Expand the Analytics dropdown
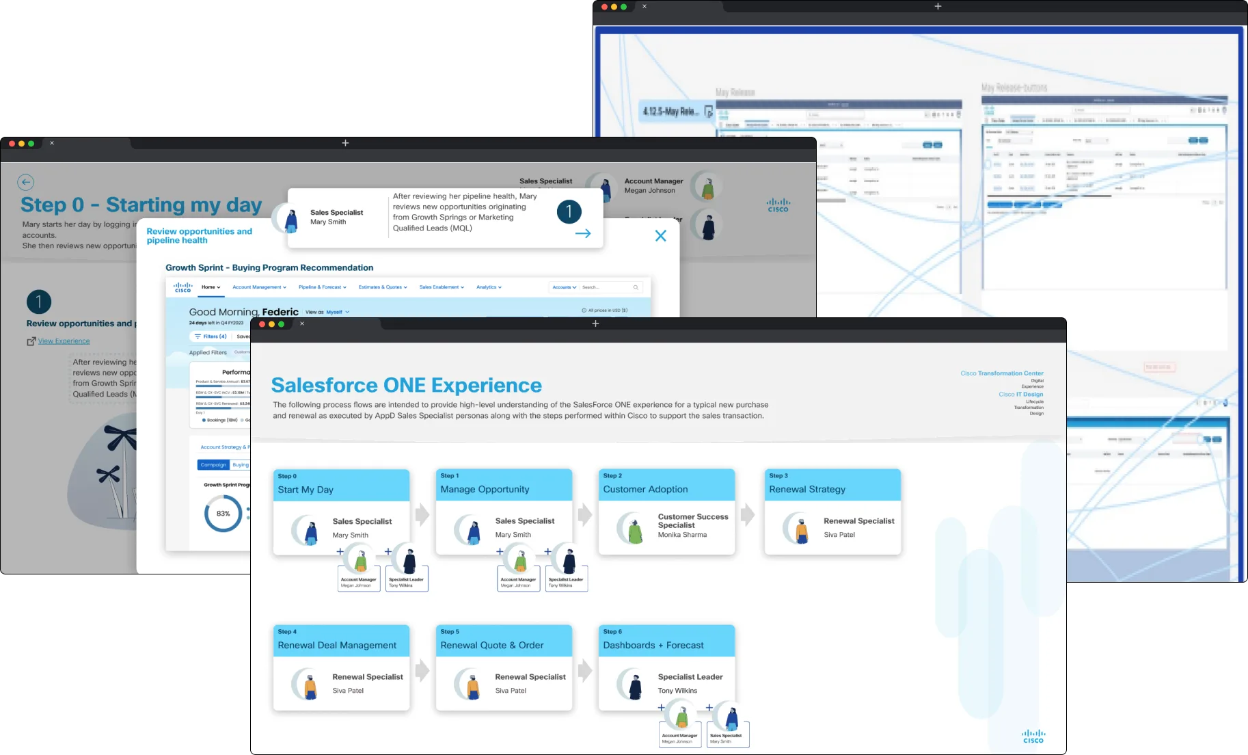The image size is (1248, 755). click(x=489, y=287)
